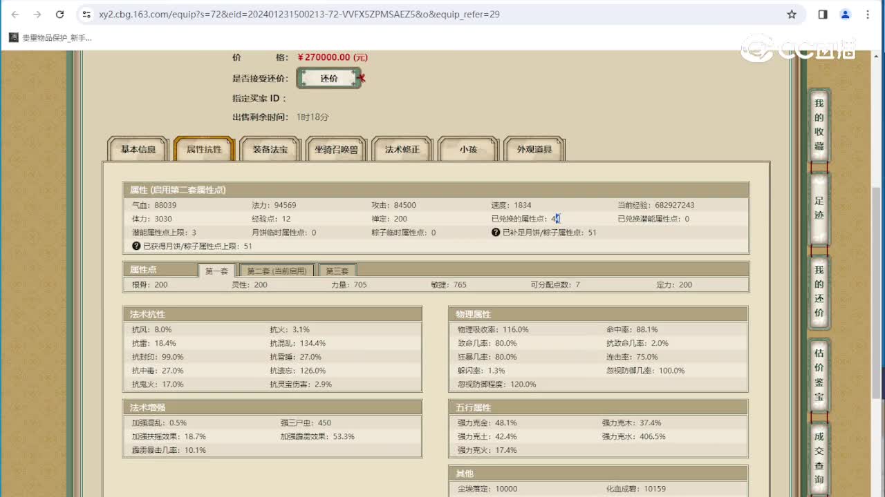
Task: Click 化血成碧 10159 text
Action: 636,489
